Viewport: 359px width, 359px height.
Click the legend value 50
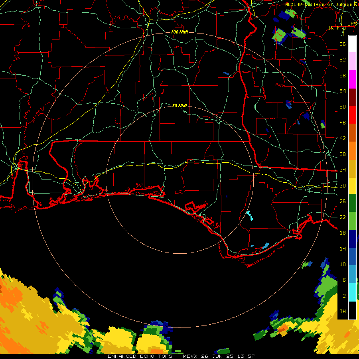coord(343,107)
